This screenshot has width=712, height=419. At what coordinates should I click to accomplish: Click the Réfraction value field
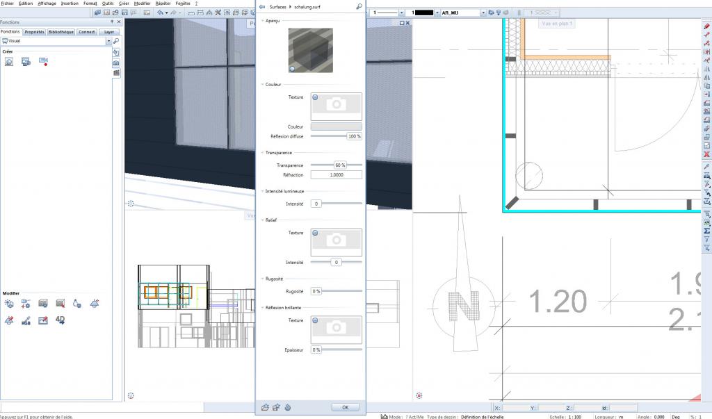pos(337,175)
